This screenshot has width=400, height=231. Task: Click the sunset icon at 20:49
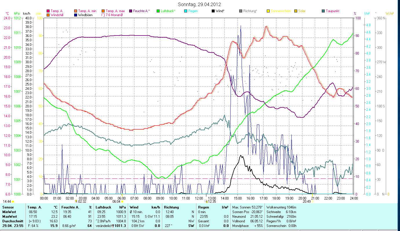(x=313, y=202)
